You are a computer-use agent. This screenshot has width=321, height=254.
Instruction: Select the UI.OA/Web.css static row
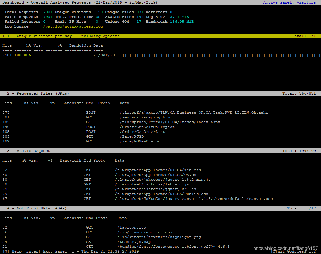(x=101, y=170)
